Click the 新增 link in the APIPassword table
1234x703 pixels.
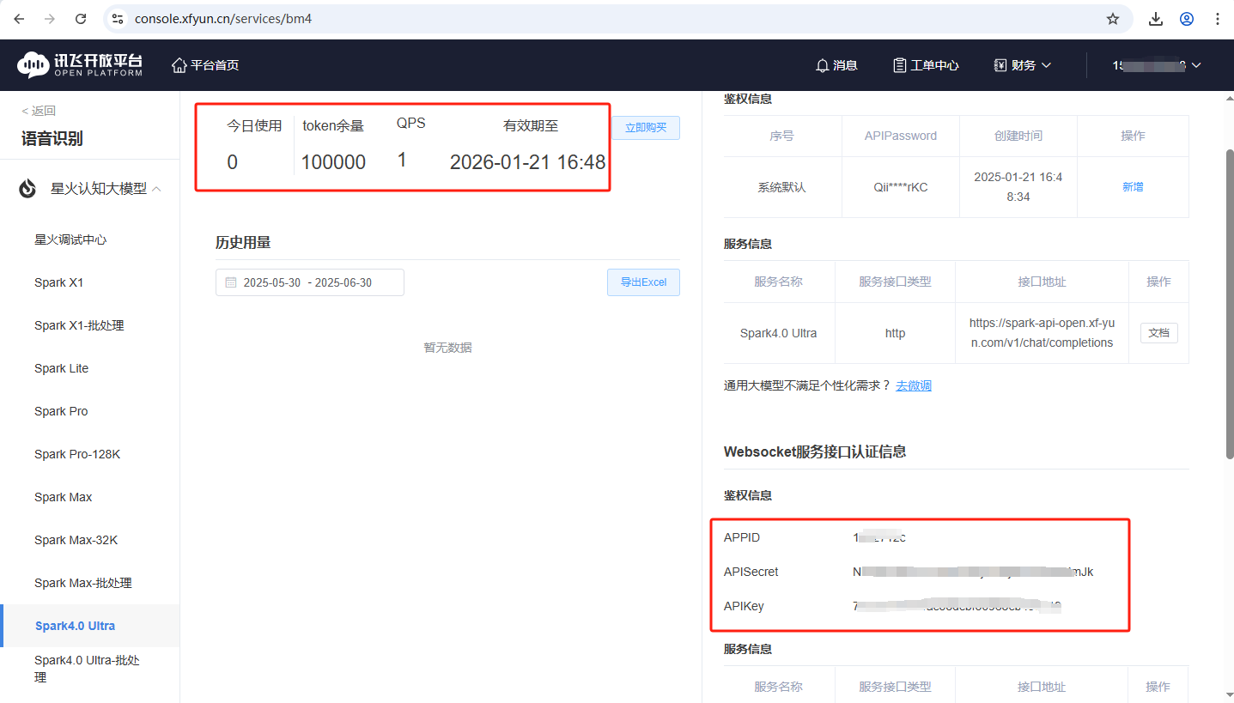(1133, 186)
